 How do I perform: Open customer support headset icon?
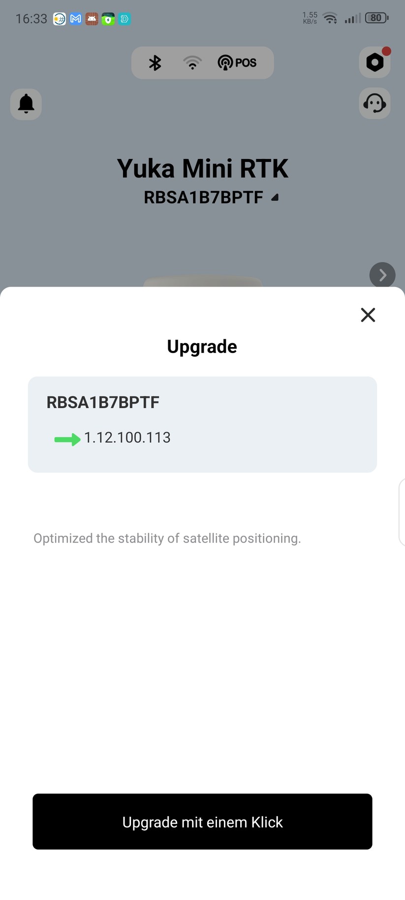pyautogui.click(x=375, y=103)
